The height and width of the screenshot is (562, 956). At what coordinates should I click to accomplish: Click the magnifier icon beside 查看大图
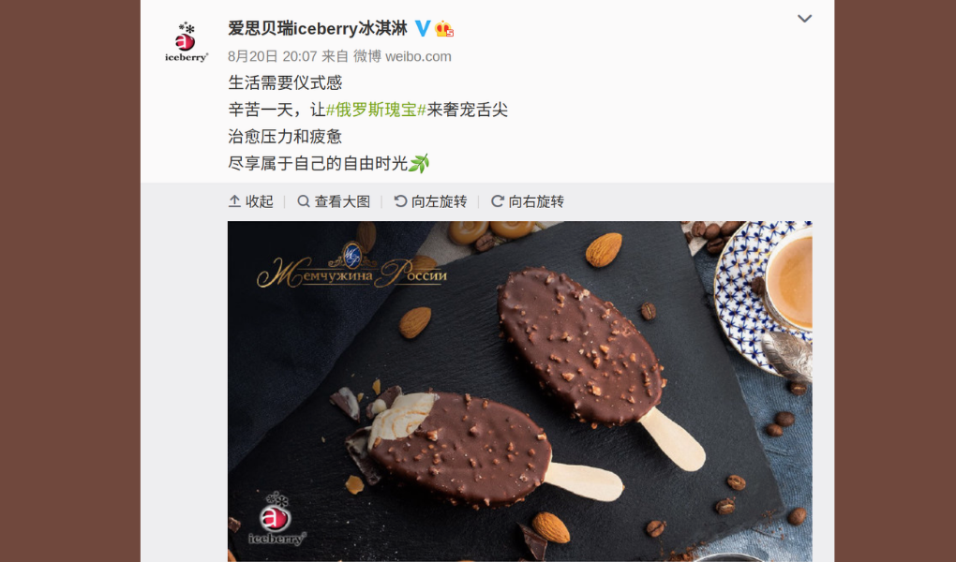click(x=304, y=201)
